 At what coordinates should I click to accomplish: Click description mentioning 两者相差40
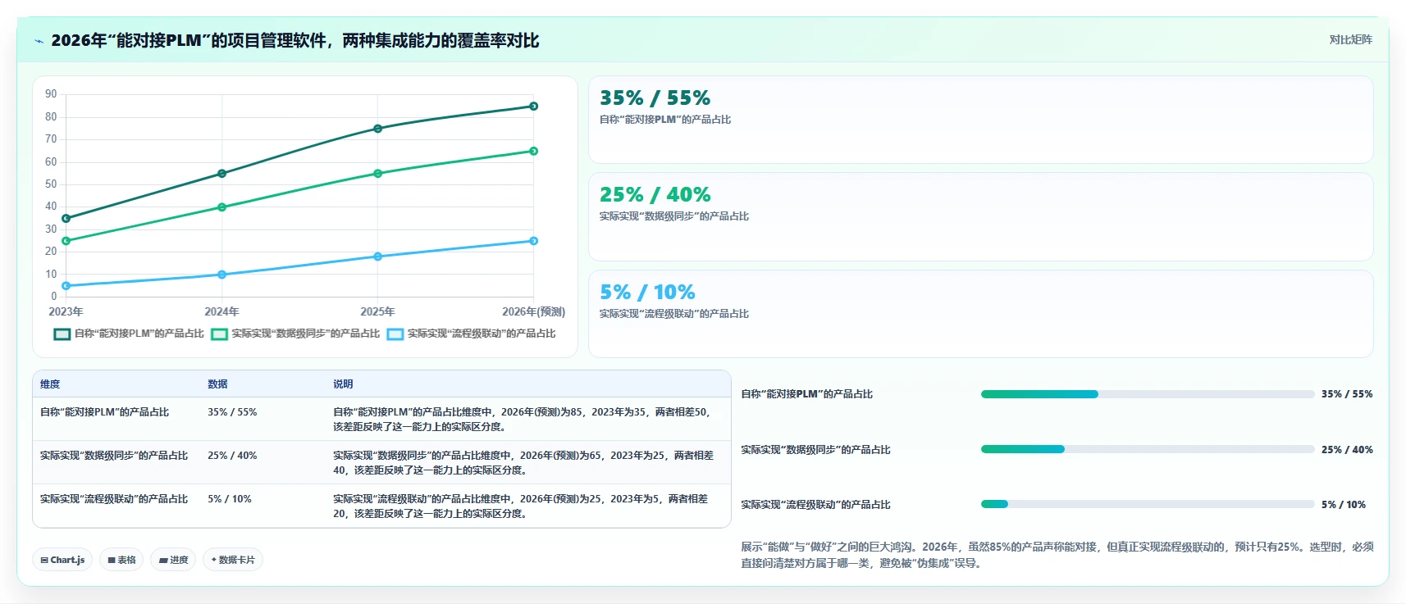pos(523,463)
